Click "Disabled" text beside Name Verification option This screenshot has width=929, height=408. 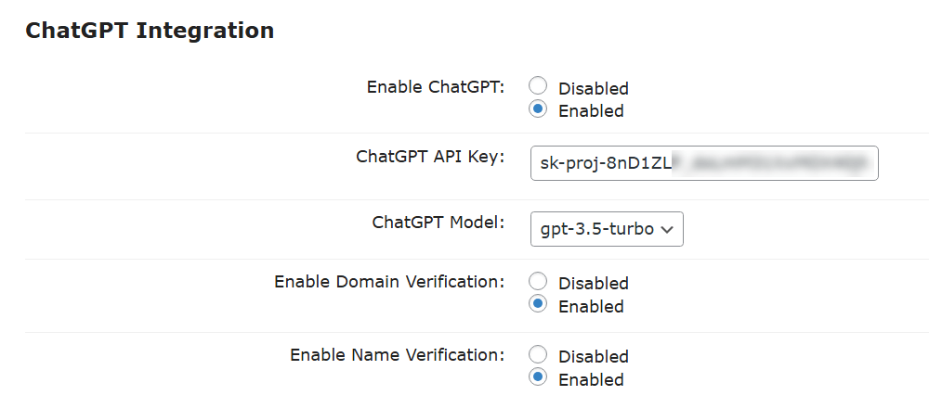(593, 357)
